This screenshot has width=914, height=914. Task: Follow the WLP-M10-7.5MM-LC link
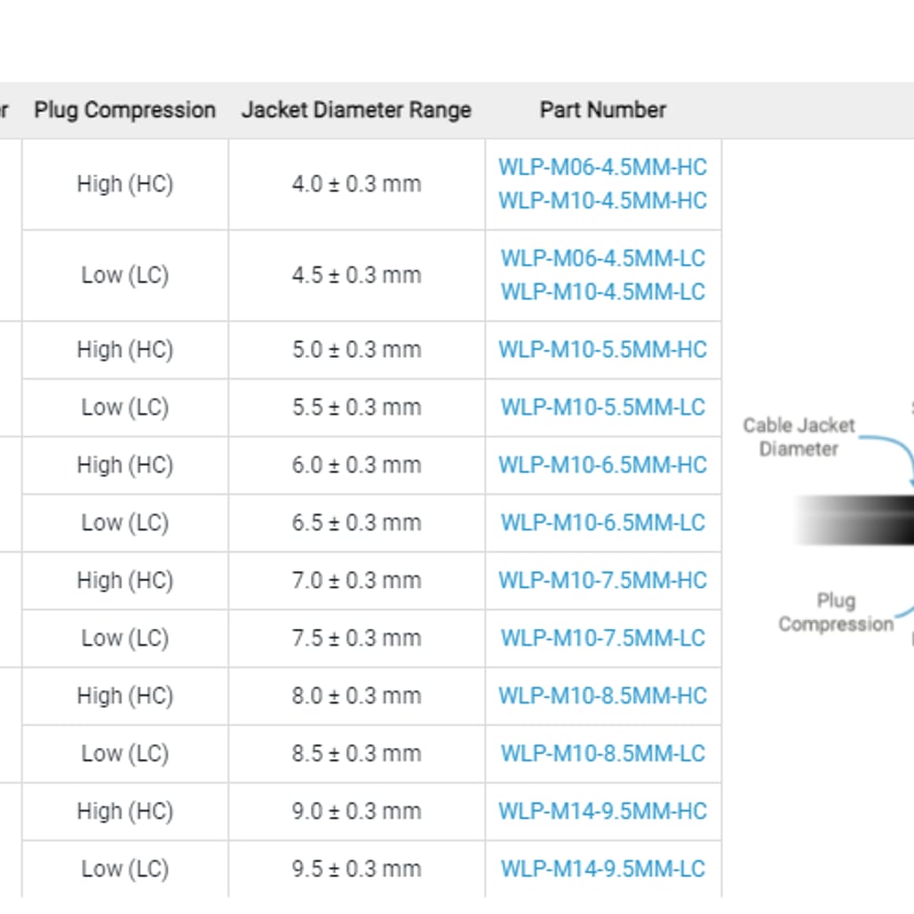603,638
